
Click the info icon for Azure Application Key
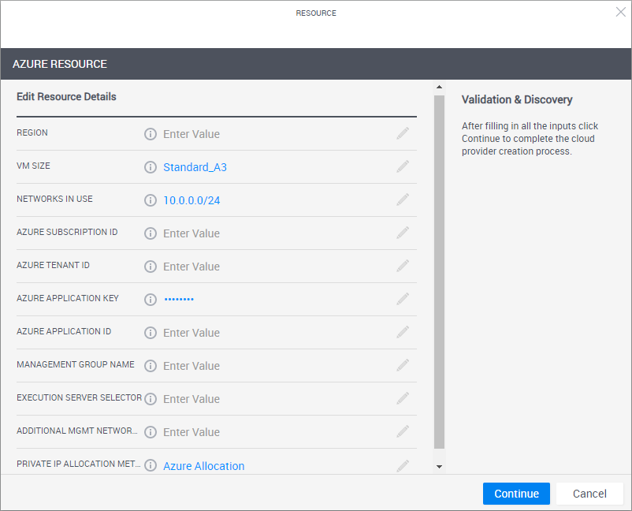point(151,300)
